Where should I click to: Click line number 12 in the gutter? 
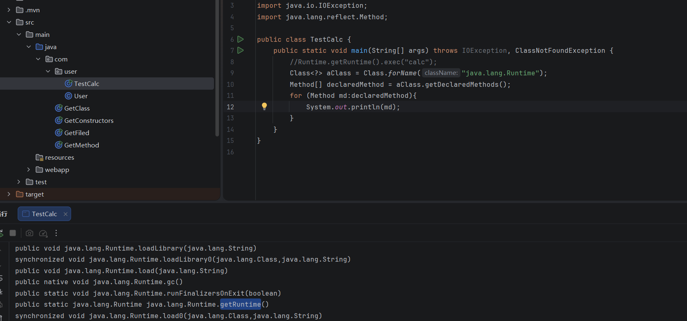[230, 107]
